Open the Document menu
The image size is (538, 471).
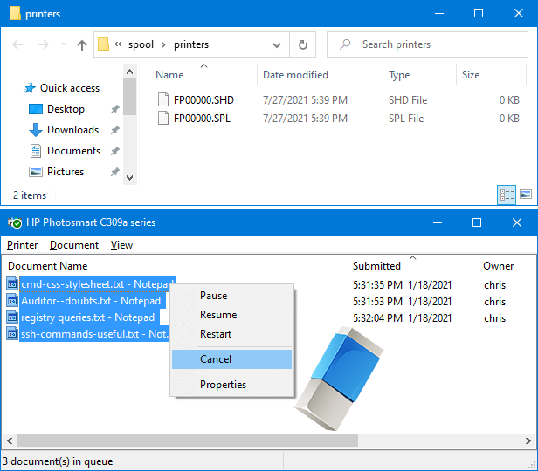coord(74,245)
